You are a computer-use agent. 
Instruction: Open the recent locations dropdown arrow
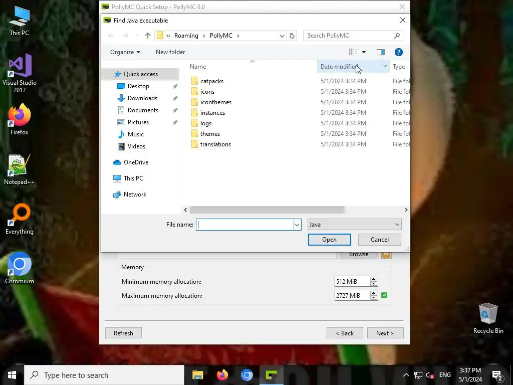(137, 36)
